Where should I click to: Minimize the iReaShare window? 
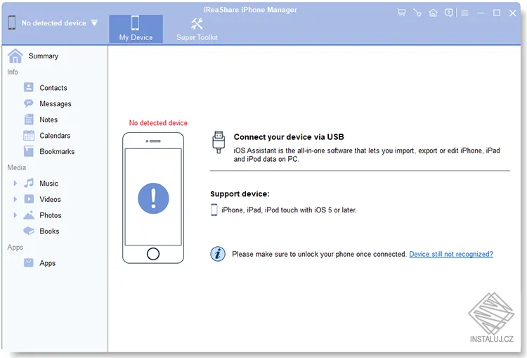481,13
